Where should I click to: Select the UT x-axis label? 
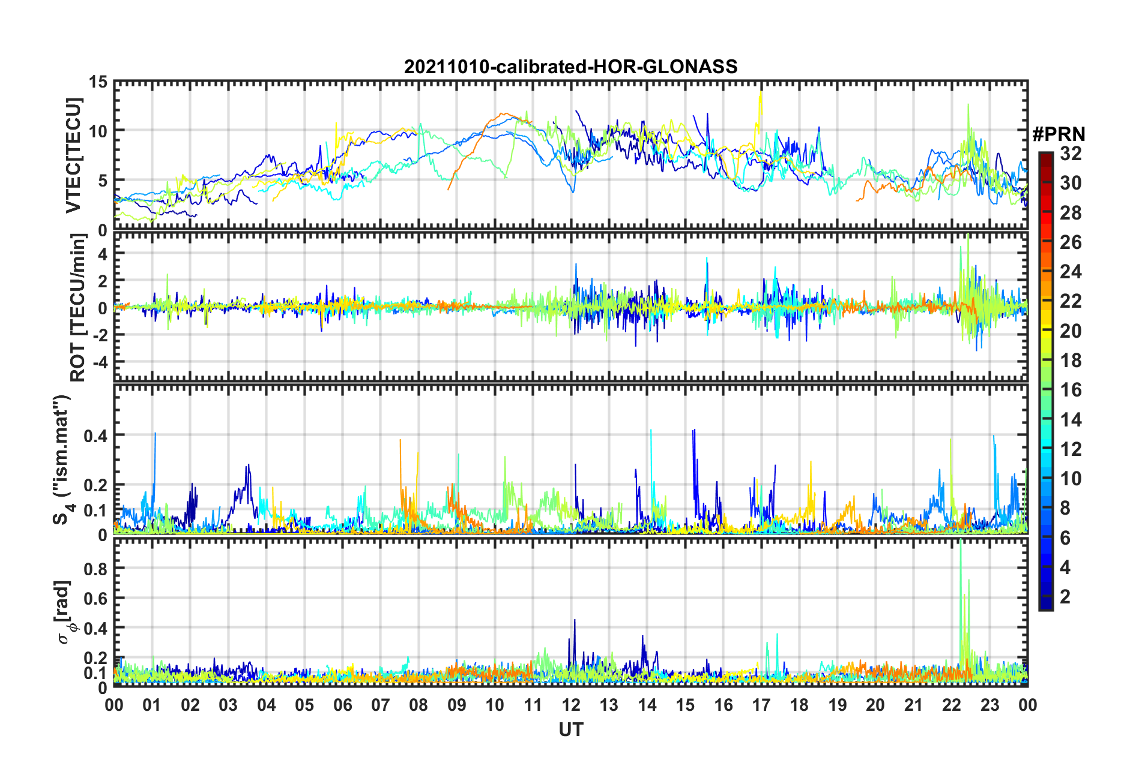click(571, 729)
